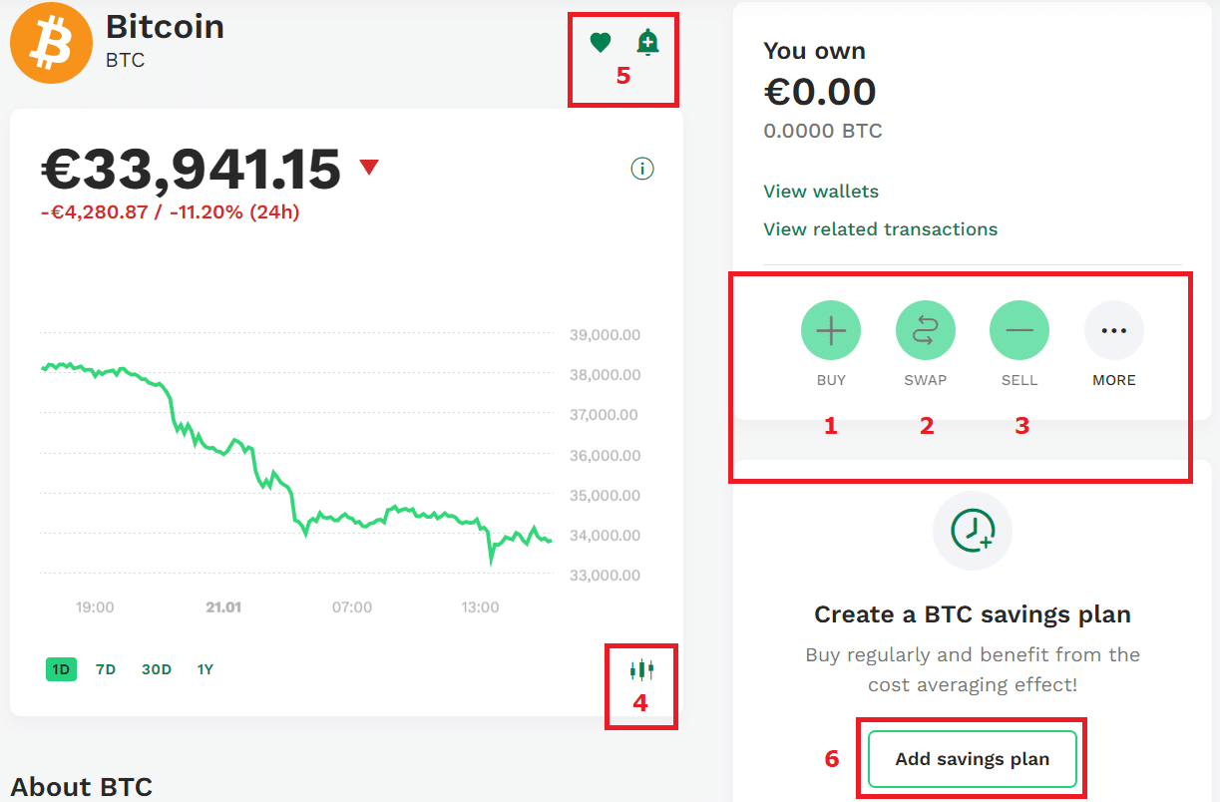Viewport: 1220px width, 802px height.
Task: Switch chart to candlestick view
Action: (x=641, y=669)
